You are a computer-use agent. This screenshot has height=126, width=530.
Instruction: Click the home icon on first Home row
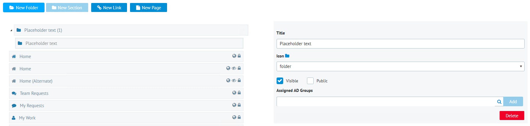point(14,57)
